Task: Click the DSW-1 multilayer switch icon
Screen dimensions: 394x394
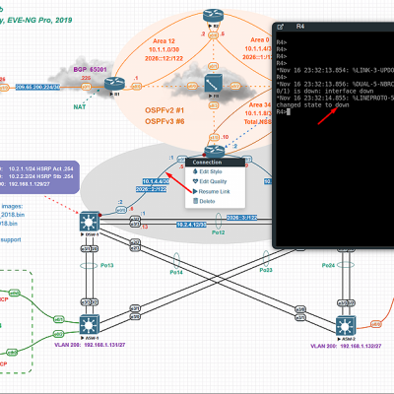Action: (89, 222)
